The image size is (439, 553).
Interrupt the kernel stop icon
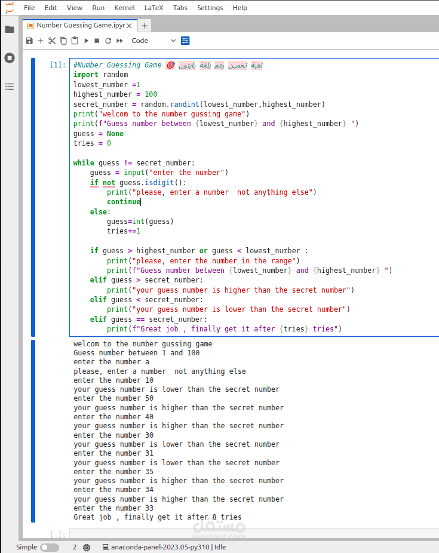(97, 41)
